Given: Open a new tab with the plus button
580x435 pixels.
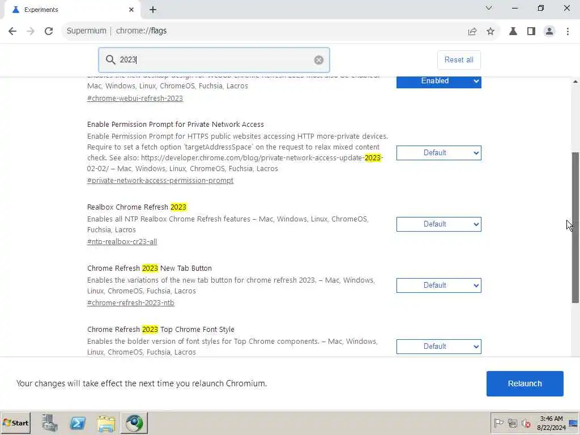Looking at the screenshot, I should [153, 10].
